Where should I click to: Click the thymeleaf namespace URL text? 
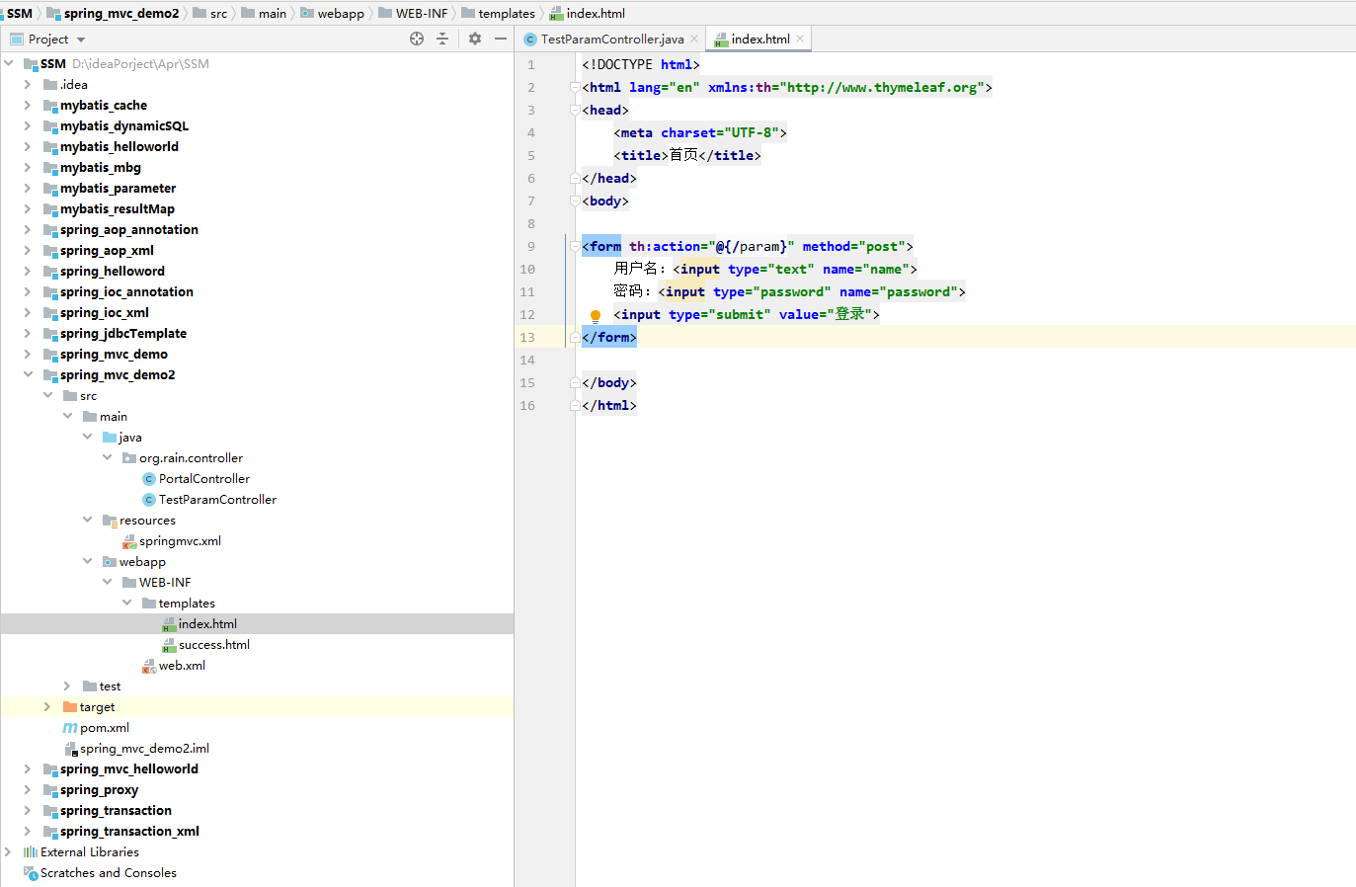pyautogui.click(x=882, y=88)
